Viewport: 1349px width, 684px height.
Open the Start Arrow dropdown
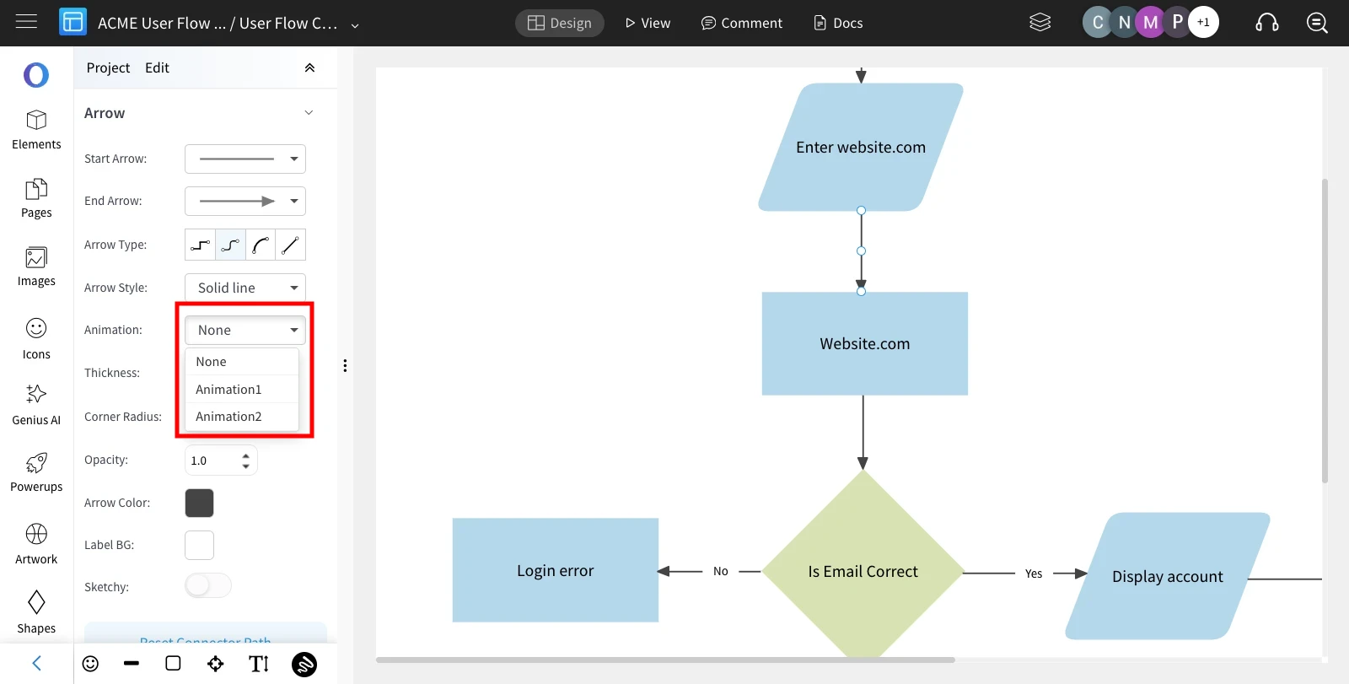pos(245,159)
